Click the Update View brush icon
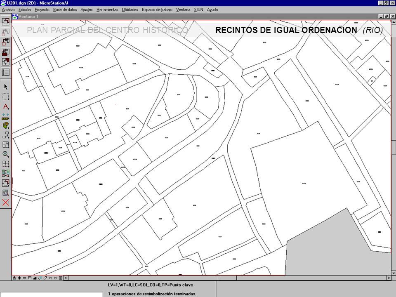Viewport: 396px width, 297px height. (14, 278)
